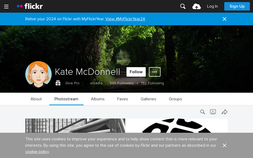Follow Kate McDonnell
253x158 pixels.
(x=136, y=72)
